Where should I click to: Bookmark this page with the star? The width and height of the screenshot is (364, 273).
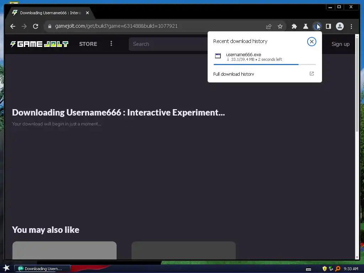point(280,26)
